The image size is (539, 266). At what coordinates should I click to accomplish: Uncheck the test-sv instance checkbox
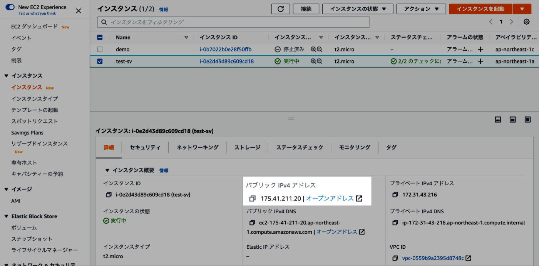pyautogui.click(x=100, y=61)
